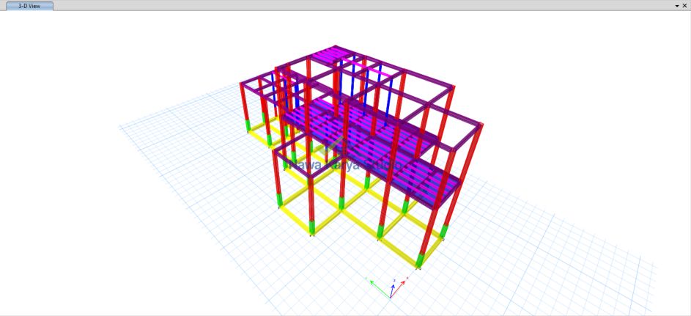691x316 pixels.
Task: Click the green Y axis arrow
Action: tap(374, 282)
